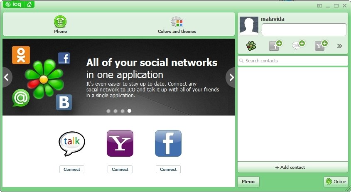This screenshot has width=351, height=192.
Task: Go to previous banner slide
Action: coord(7,77)
